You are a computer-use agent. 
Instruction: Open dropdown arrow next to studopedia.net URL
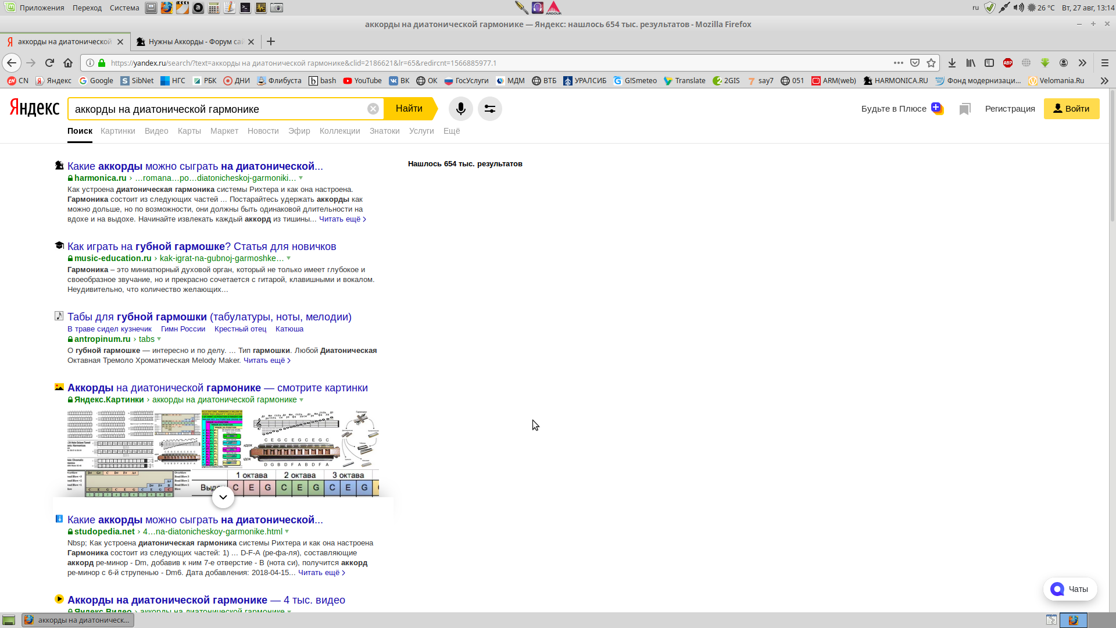[287, 531]
